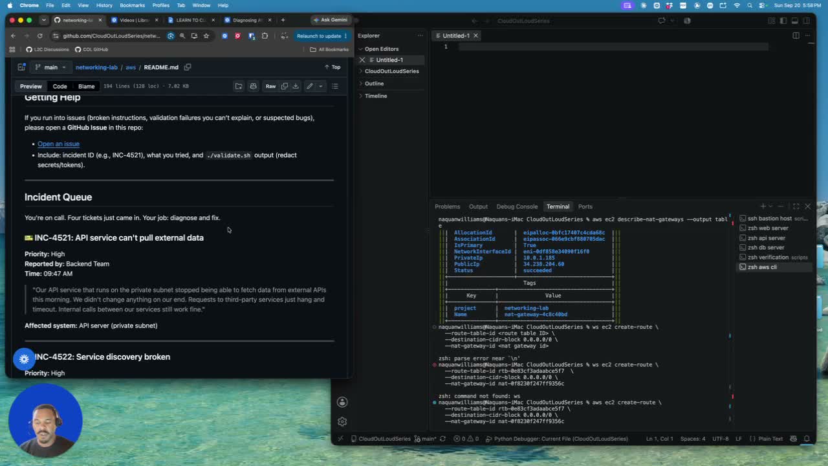The height and width of the screenshot is (466, 828).
Task: Close the Untitled-1 entry in Open Editors
Action: pyautogui.click(x=362, y=60)
